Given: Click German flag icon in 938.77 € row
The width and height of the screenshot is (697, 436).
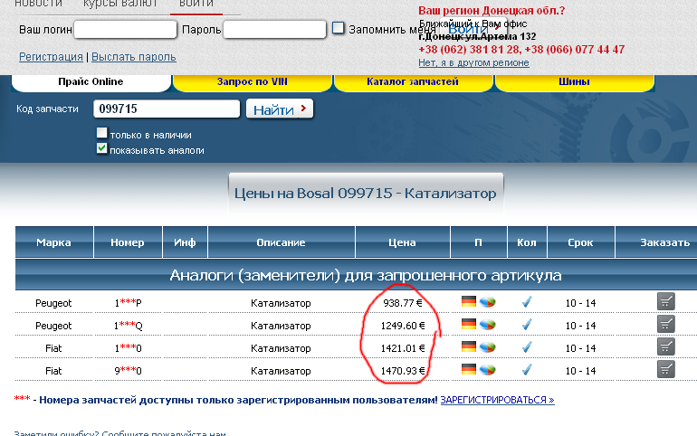Looking at the screenshot, I should tap(469, 301).
